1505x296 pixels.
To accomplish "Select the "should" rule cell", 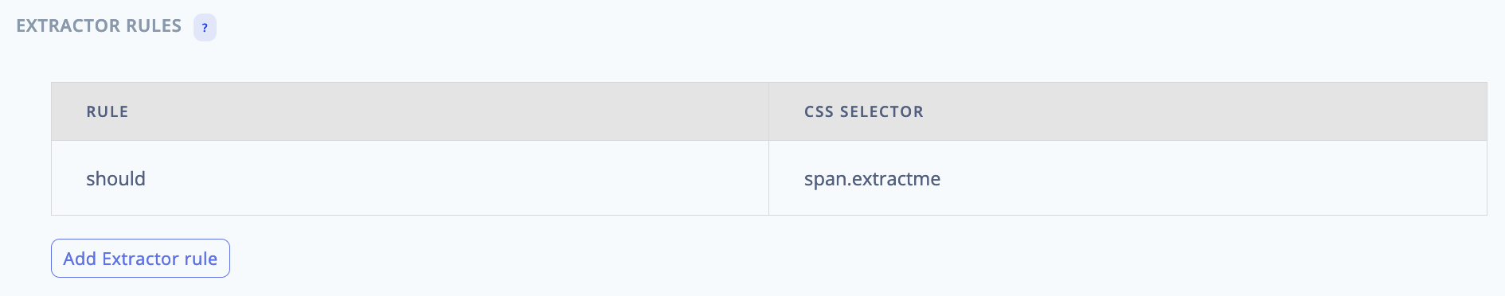I will (x=410, y=178).
